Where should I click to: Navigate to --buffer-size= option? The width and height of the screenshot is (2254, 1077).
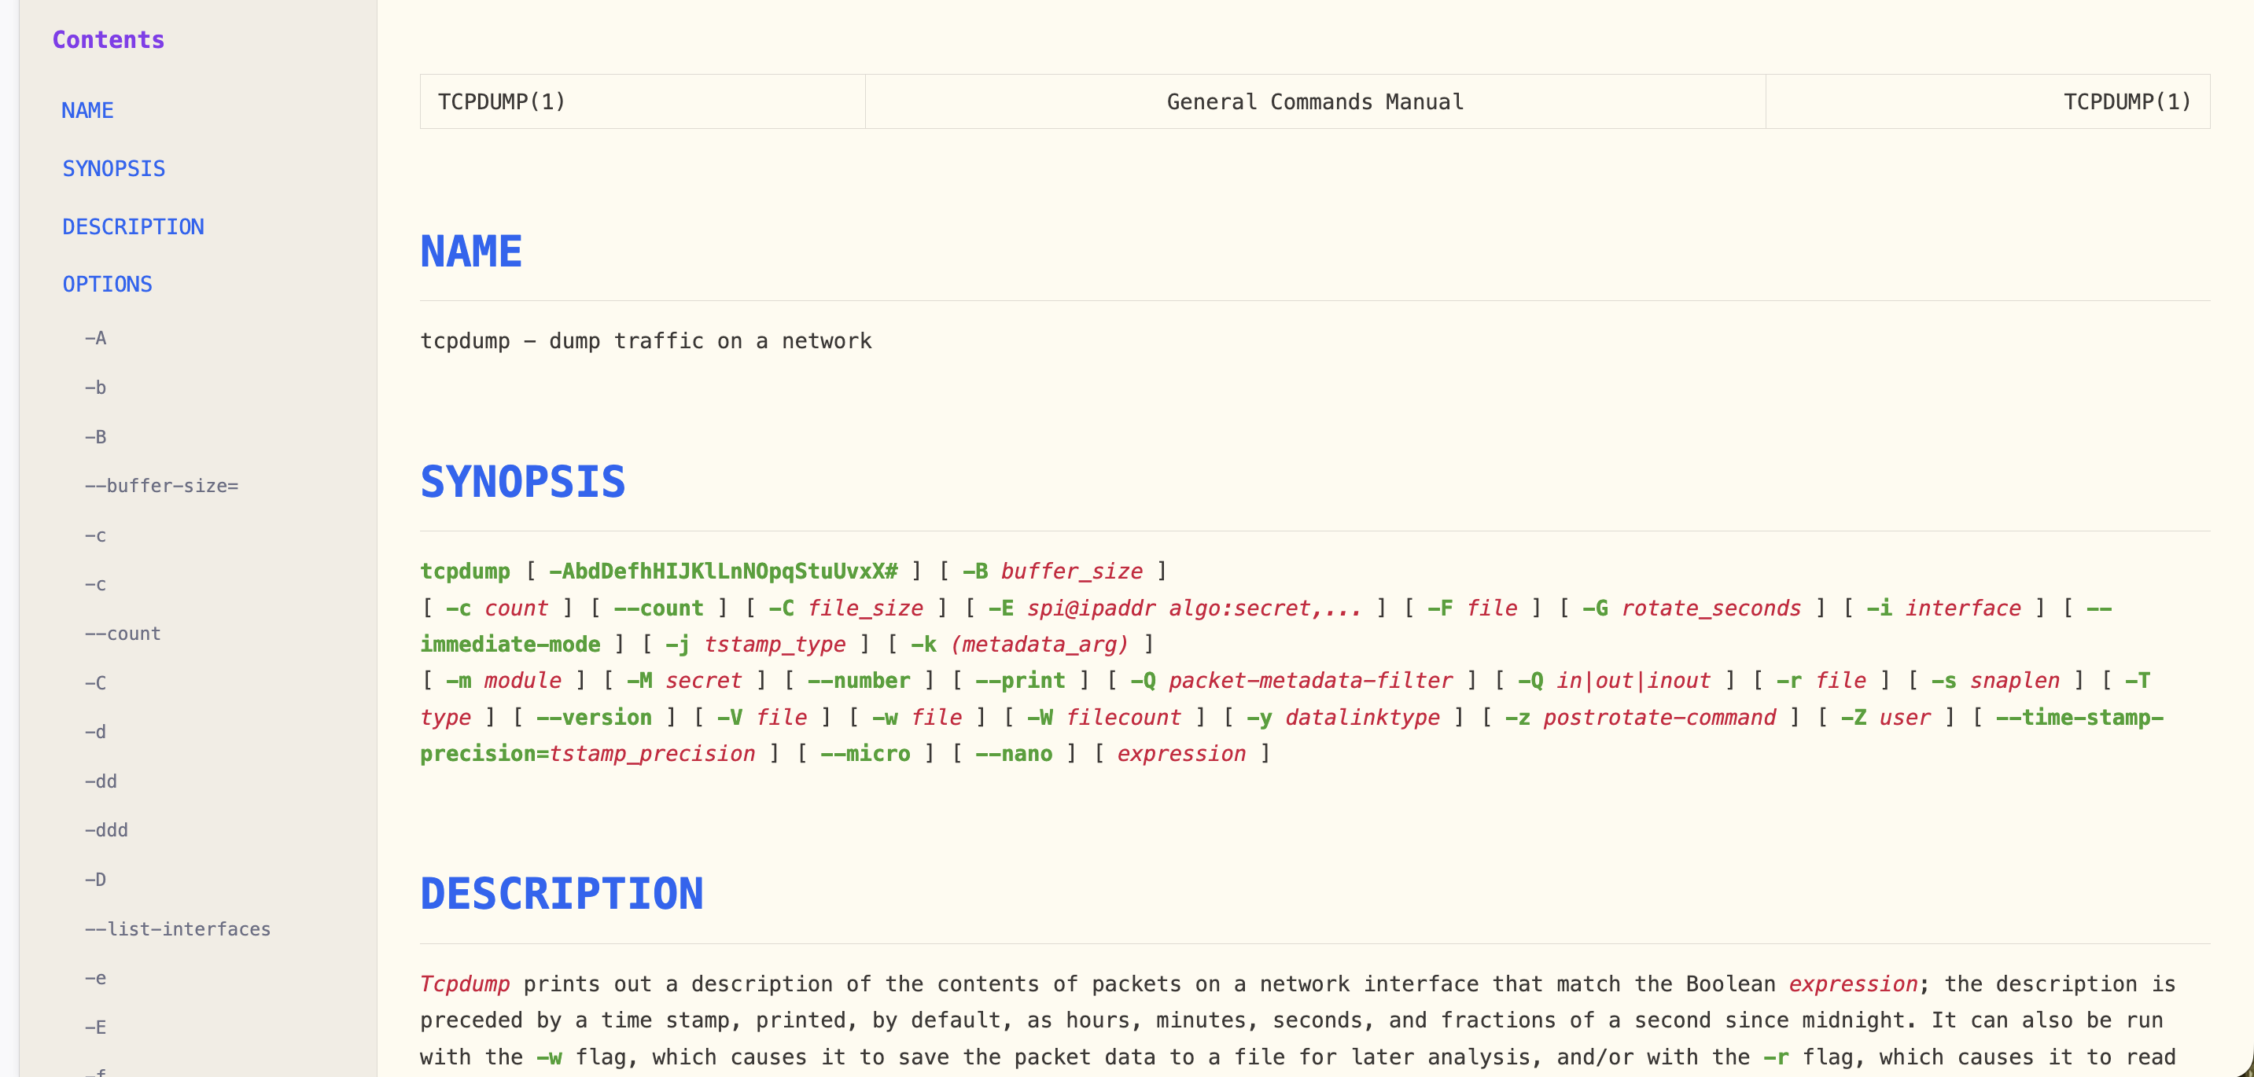point(161,486)
